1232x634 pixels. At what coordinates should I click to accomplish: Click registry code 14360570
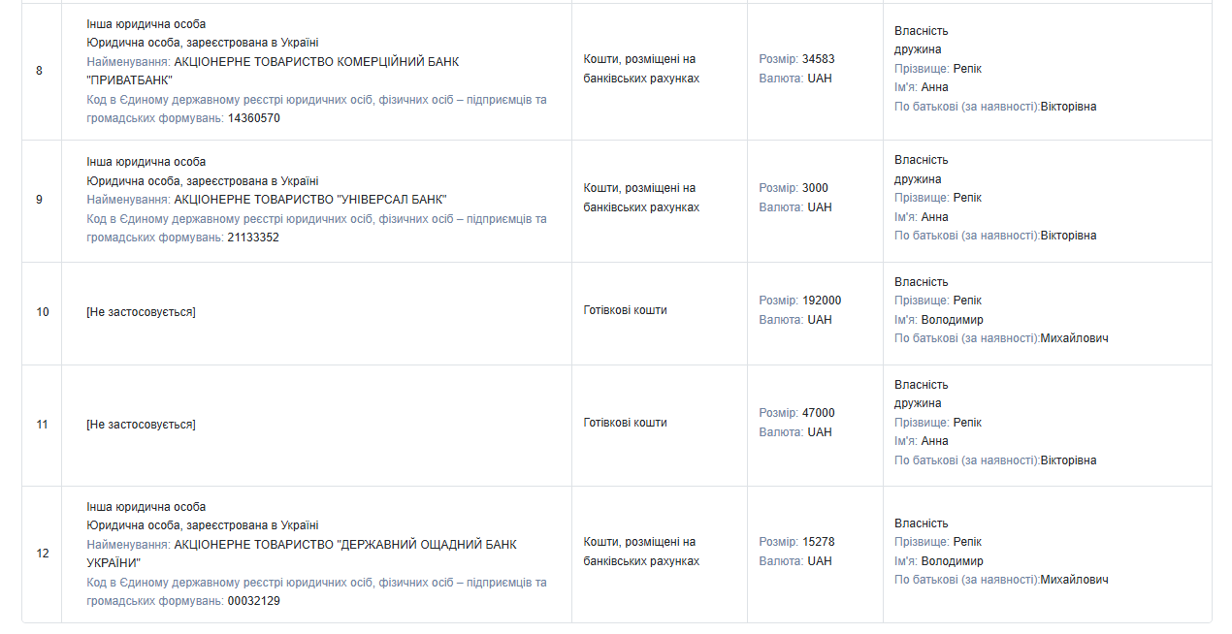click(x=253, y=119)
